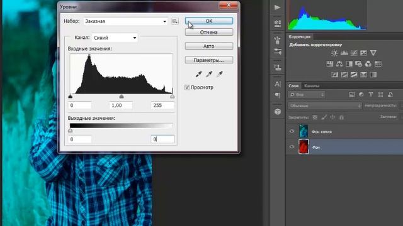Open the preset options menu icon
The height and width of the screenshot is (226, 403).
pos(175,21)
